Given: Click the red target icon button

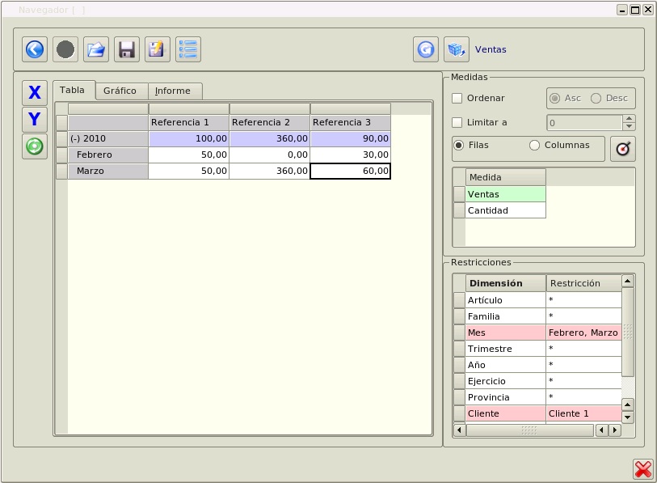Looking at the screenshot, I should [623, 149].
